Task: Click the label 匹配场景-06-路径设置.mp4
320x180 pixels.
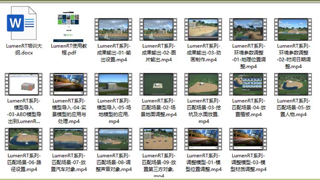Action: tap(24, 162)
